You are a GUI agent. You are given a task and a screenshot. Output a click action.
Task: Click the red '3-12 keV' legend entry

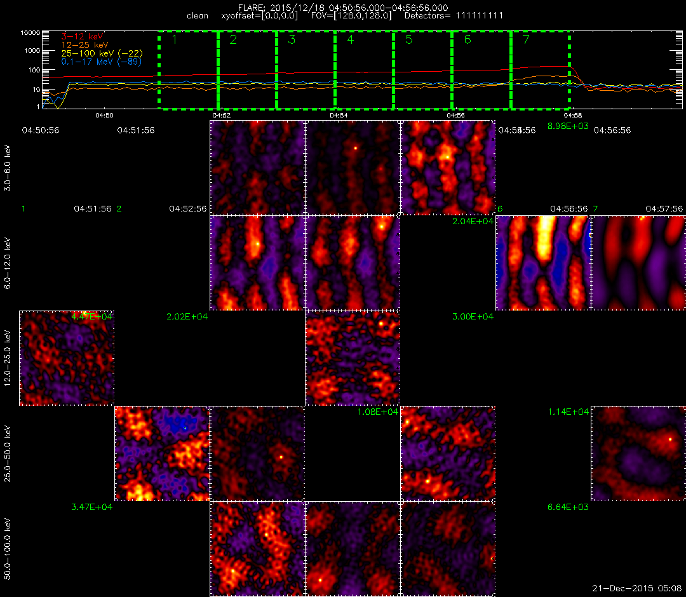point(82,36)
